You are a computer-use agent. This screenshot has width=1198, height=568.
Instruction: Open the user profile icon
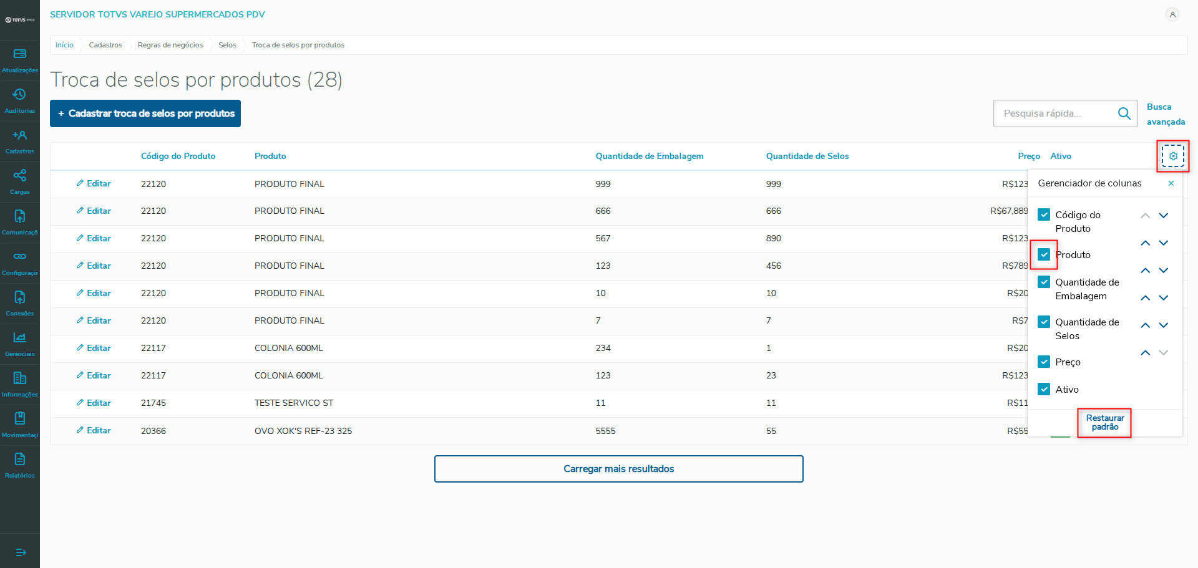pyautogui.click(x=1172, y=14)
